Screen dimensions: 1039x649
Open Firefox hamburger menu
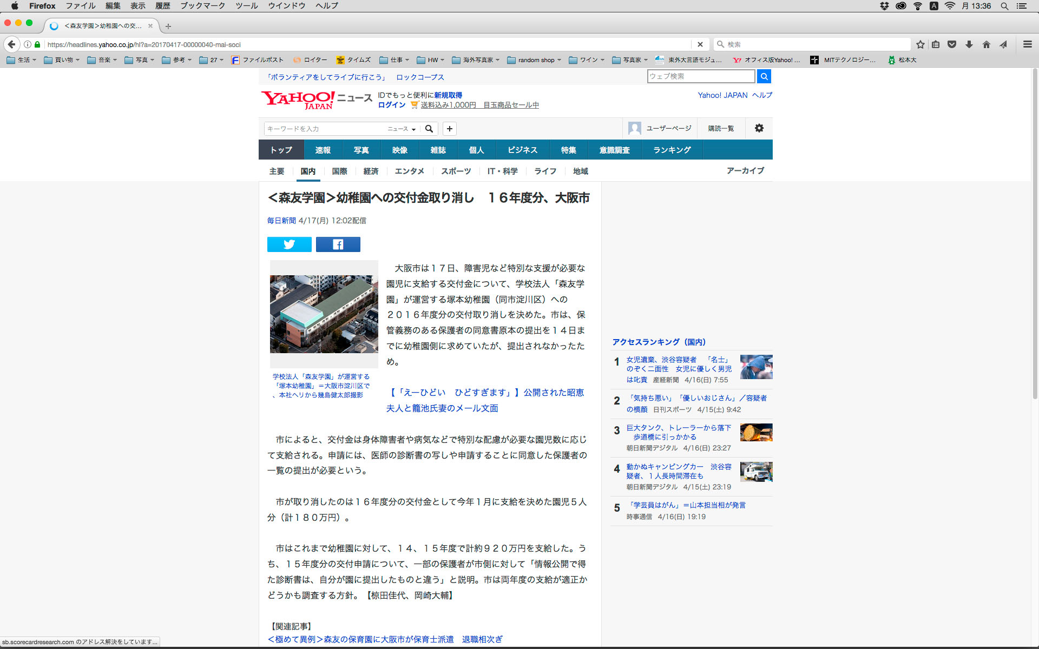1027,44
